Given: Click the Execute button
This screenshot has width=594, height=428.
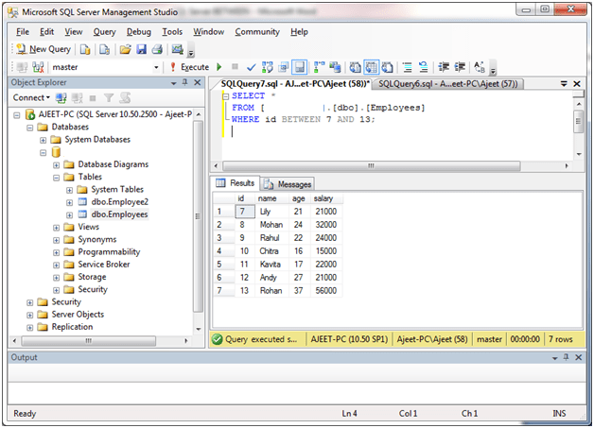Looking at the screenshot, I should click(189, 67).
